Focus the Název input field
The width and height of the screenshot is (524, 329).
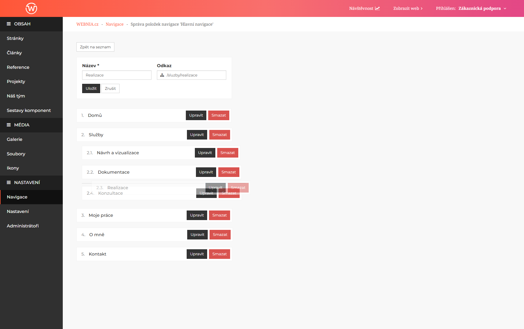click(117, 75)
